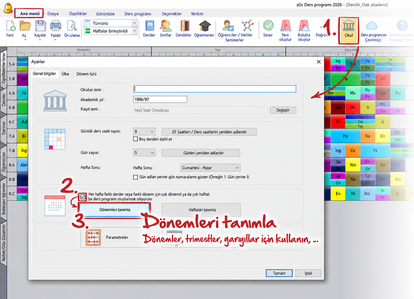The image size is (414, 299).
Task: Toggle the multi-term timetable checkbox
Action: [83, 197]
